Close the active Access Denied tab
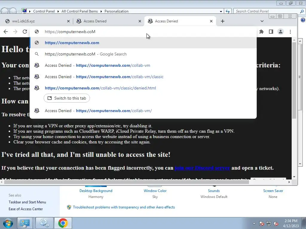 click(x=211, y=21)
